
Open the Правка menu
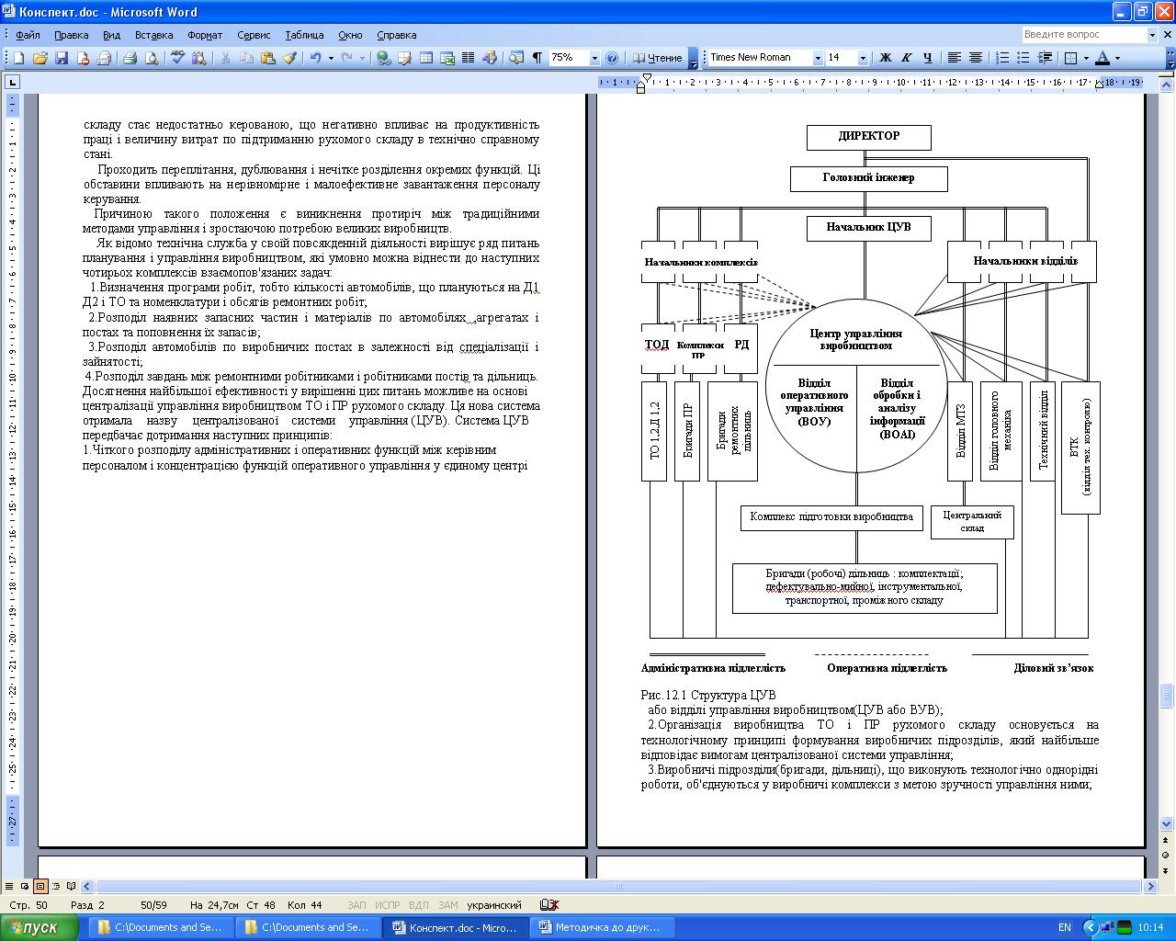71,35
